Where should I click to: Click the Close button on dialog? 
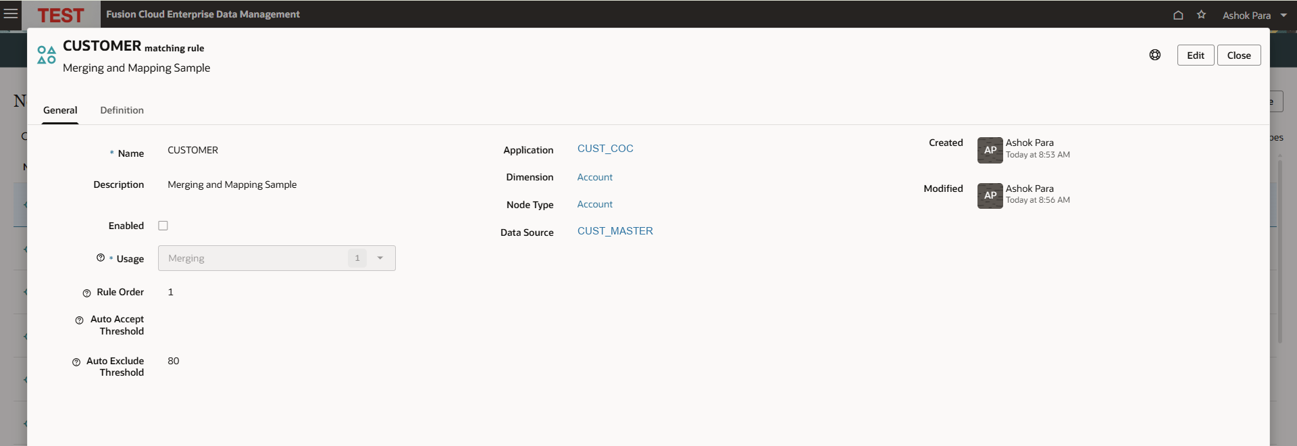(x=1239, y=55)
